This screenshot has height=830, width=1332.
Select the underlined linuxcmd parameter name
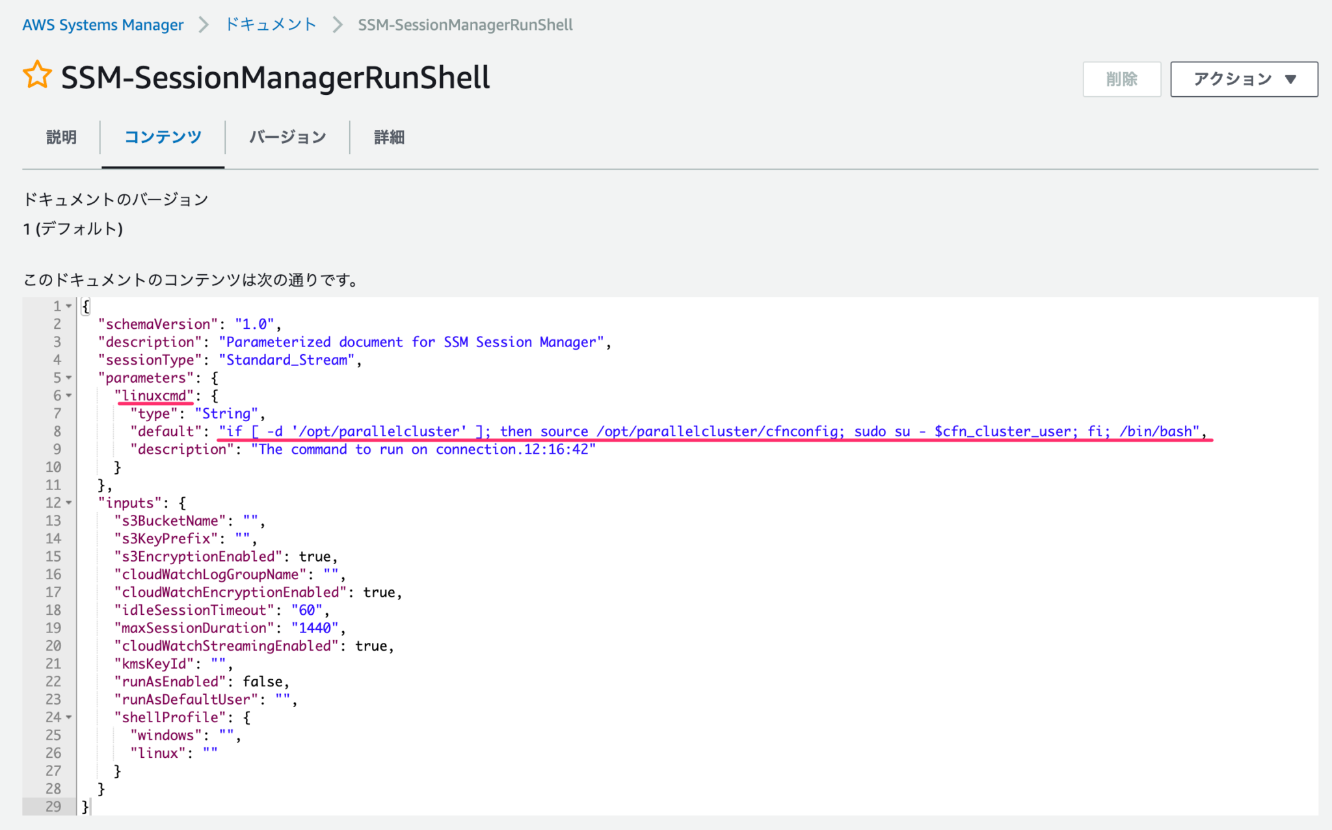click(154, 395)
